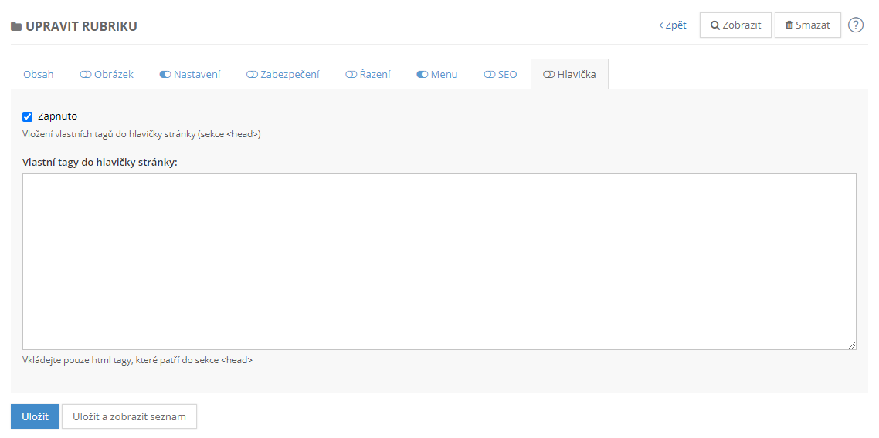Click the magnifier icon in Zobrazit button
The width and height of the screenshot is (879, 438).
point(715,25)
